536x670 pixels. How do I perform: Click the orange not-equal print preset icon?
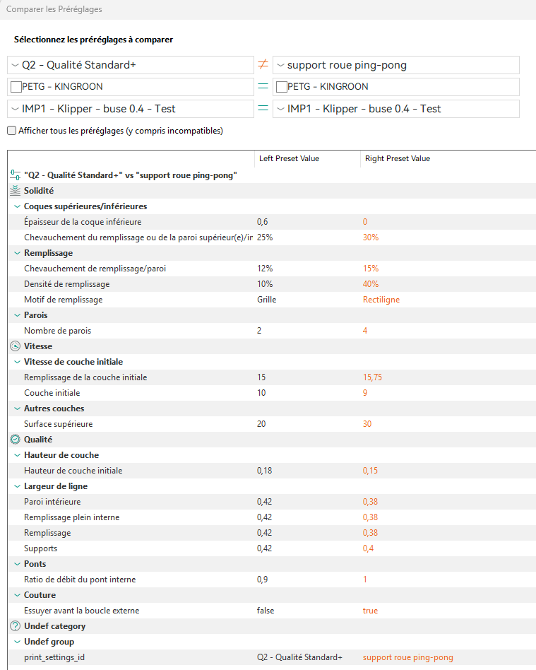tap(263, 64)
